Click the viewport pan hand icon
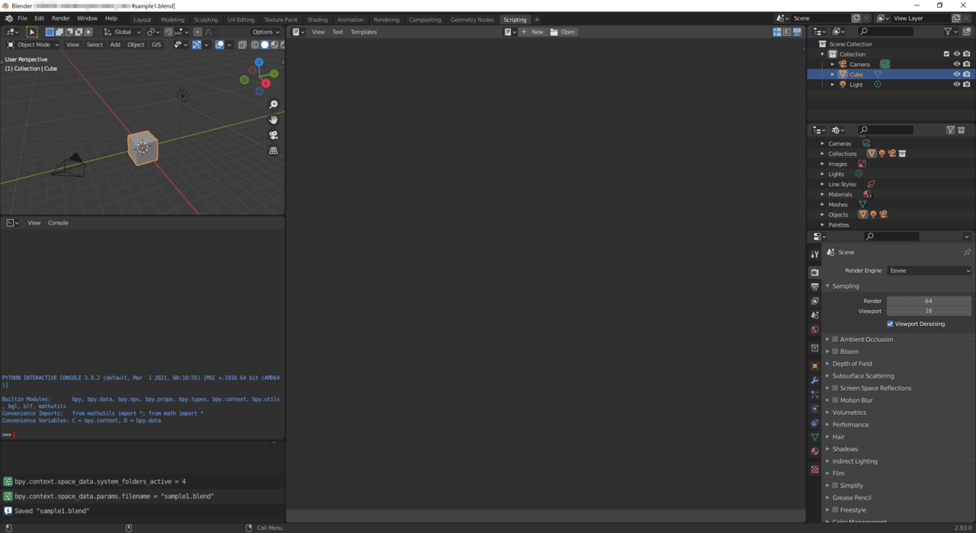 tap(274, 120)
